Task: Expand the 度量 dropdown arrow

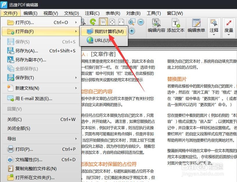Action: point(229,35)
